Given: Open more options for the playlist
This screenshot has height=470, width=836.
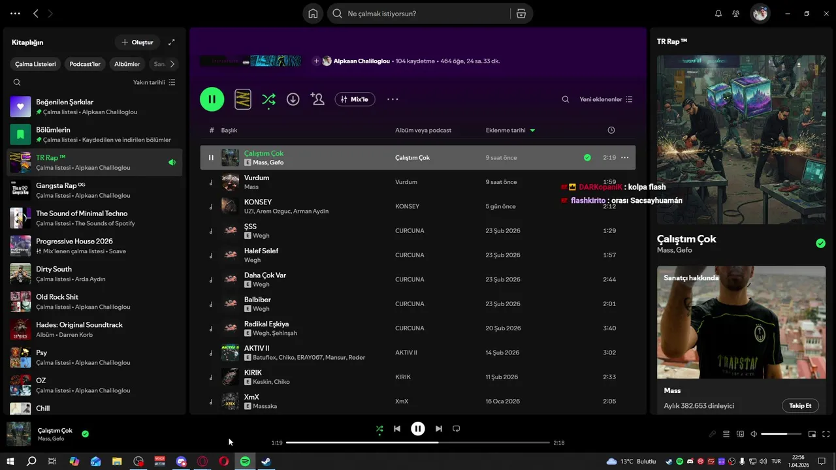Looking at the screenshot, I should pyautogui.click(x=393, y=99).
